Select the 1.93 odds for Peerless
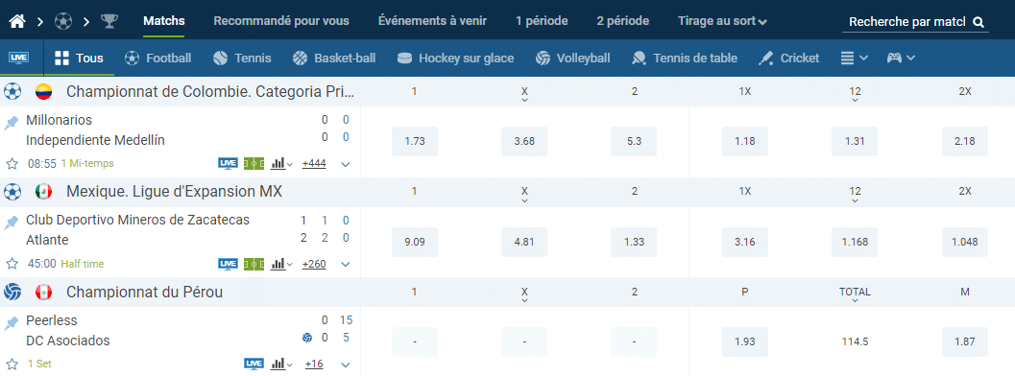The height and width of the screenshot is (376, 1015). coord(745,341)
